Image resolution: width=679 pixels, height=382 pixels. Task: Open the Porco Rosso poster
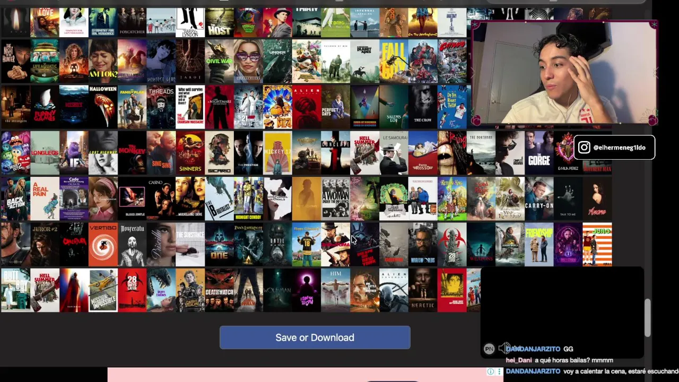[x=423, y=153]
